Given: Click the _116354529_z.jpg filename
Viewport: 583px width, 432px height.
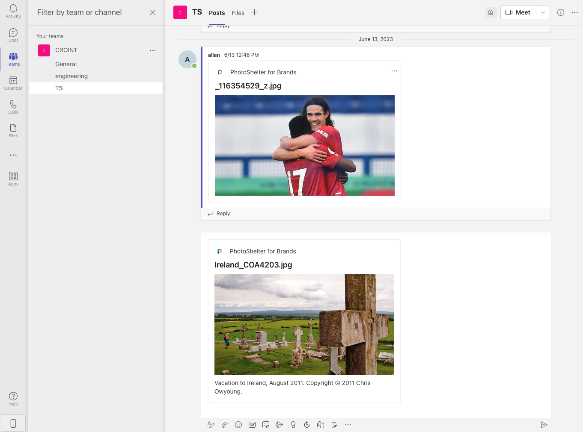Looking at the screenshot, I should pos(248,86).
